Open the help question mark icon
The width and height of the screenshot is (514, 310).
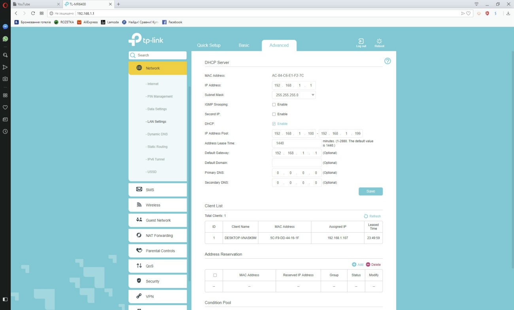(387, 61)
